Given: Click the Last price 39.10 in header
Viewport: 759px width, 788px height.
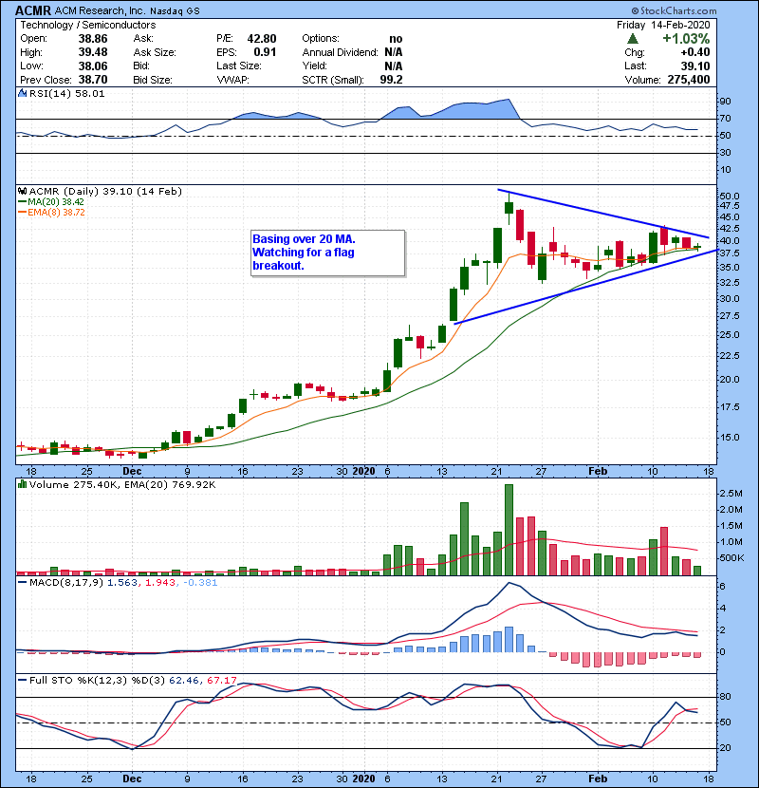Looking at the screenshot, I should (695, 66).
